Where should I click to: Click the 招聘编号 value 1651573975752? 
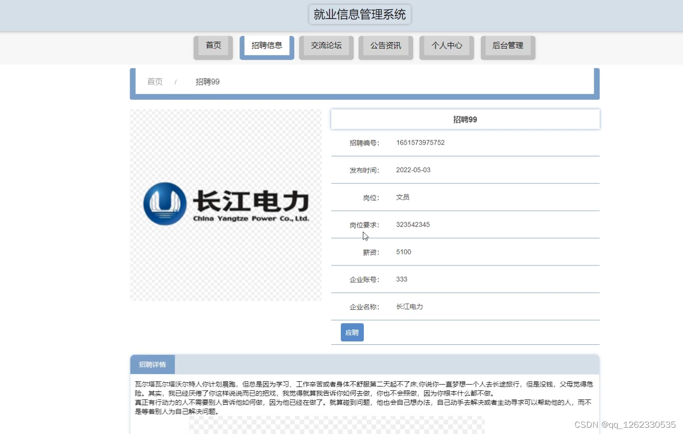pyautogui.click(x=420, y=143)
